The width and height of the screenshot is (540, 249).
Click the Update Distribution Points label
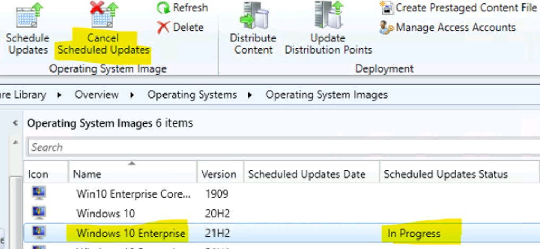click(328, 44)
